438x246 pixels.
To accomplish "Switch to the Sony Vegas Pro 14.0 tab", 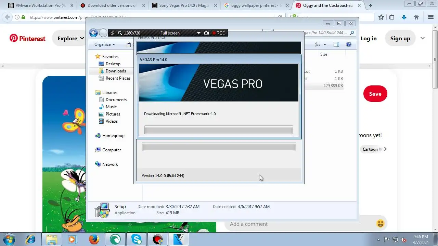I will tap(184, 5).
